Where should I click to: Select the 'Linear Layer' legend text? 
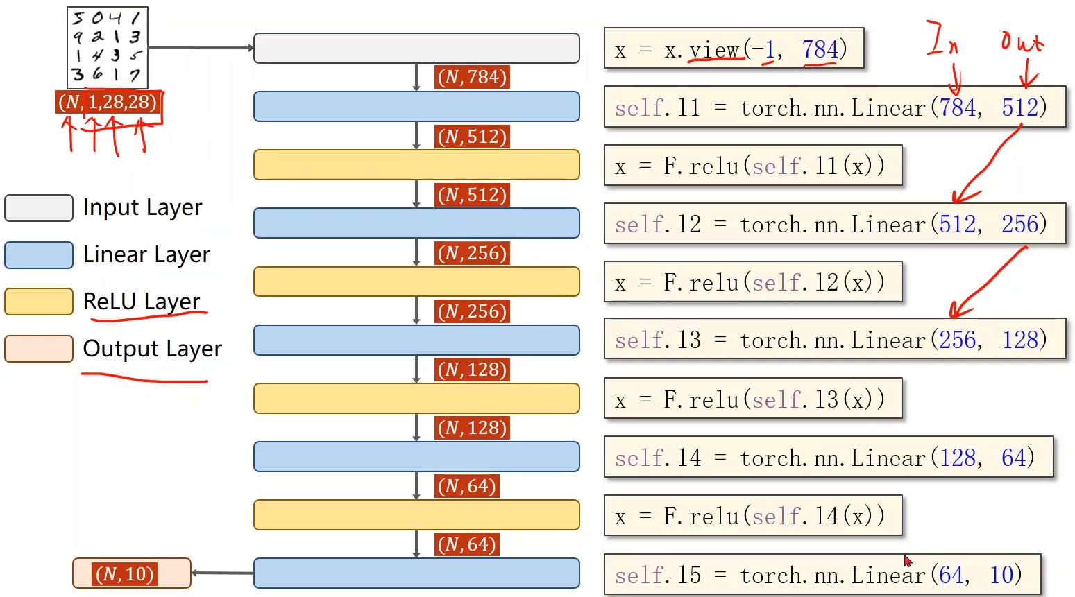click(x=146, y=254)
